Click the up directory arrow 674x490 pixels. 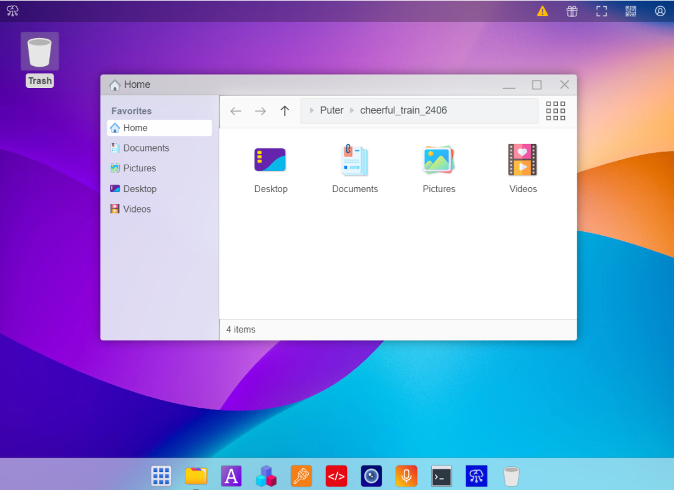(285, 111)
